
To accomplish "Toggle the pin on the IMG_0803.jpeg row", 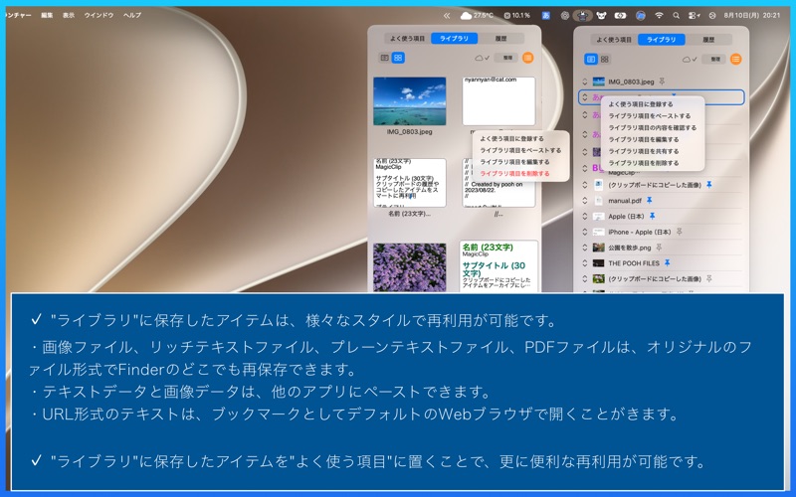I will click(662, 82).
